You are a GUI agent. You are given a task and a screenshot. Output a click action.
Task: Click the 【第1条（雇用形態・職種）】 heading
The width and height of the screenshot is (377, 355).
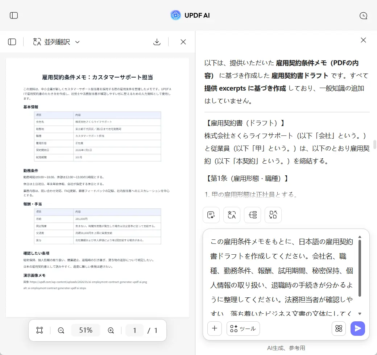246,178
